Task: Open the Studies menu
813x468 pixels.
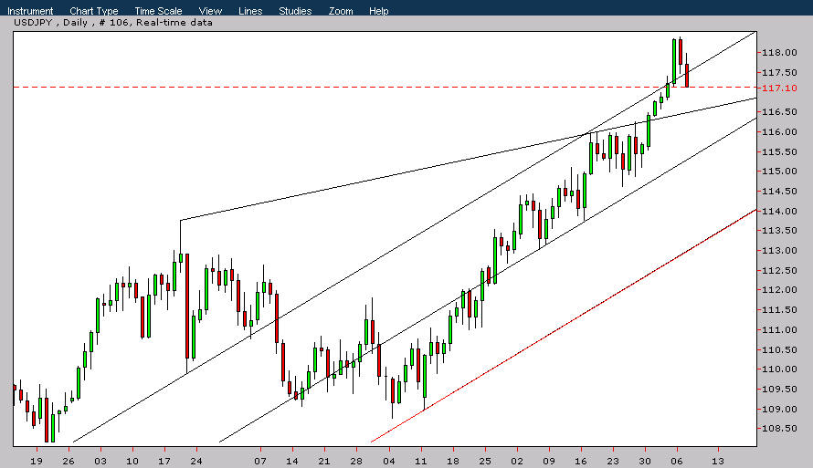Action: pos(295,11)
